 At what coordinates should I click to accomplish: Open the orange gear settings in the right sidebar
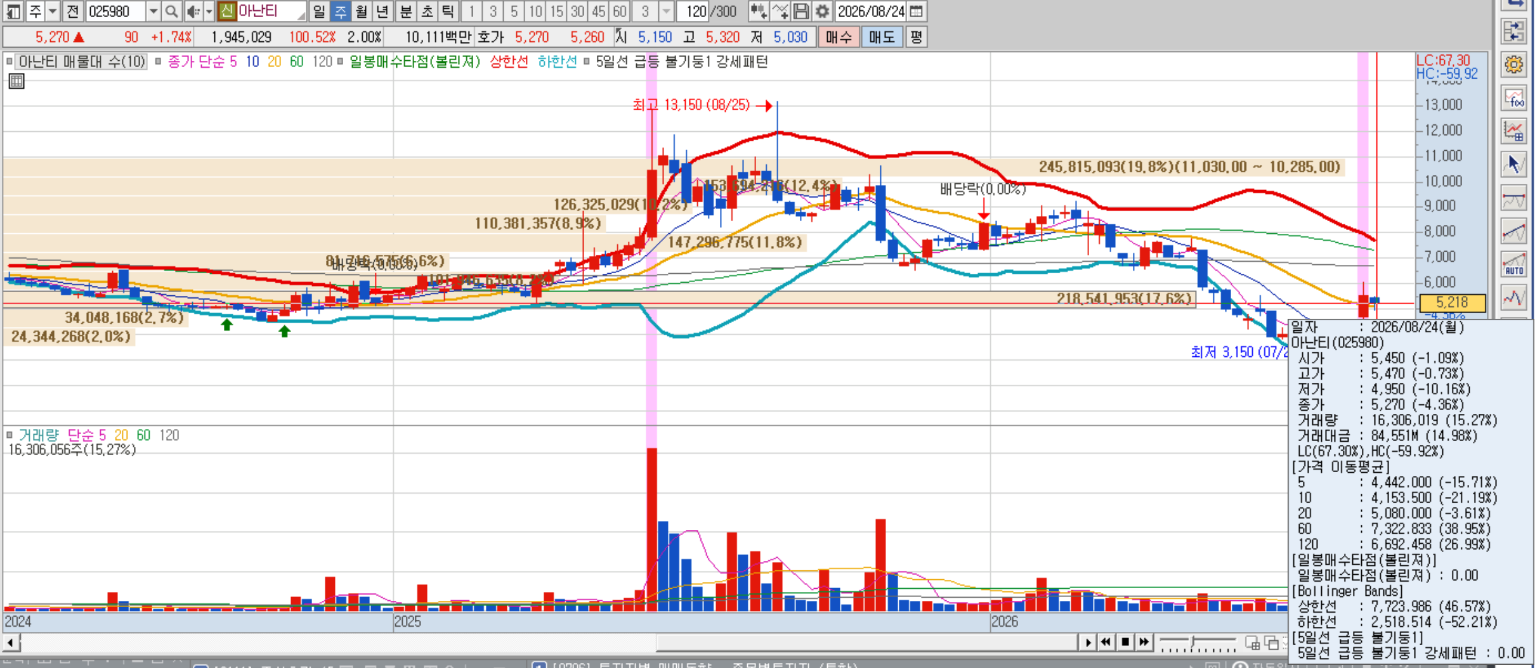(x=1514, y=64)
